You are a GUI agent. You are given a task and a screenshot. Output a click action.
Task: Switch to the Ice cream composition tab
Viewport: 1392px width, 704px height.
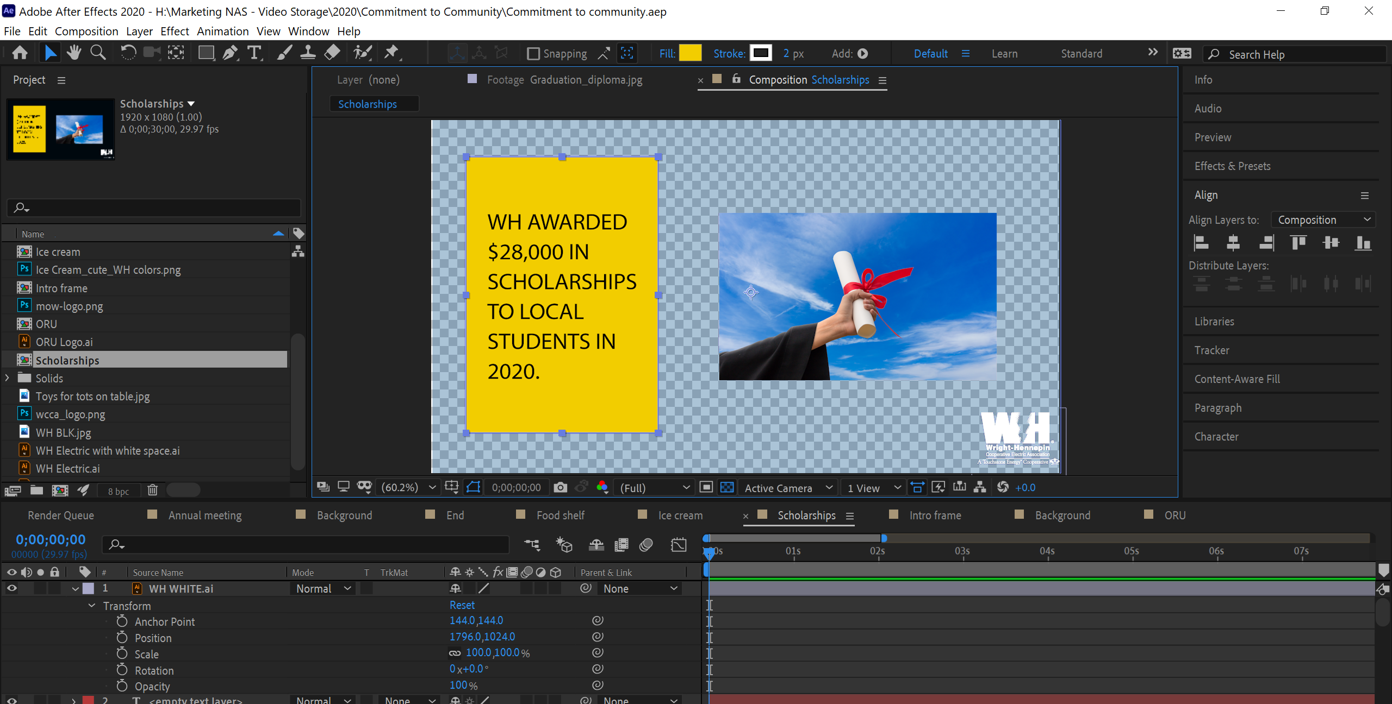680,515
